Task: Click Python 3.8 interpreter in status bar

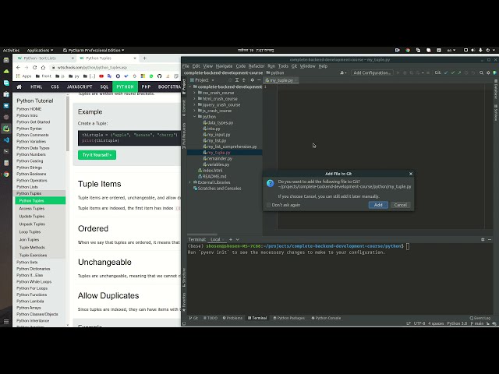Action: (457, 323)
